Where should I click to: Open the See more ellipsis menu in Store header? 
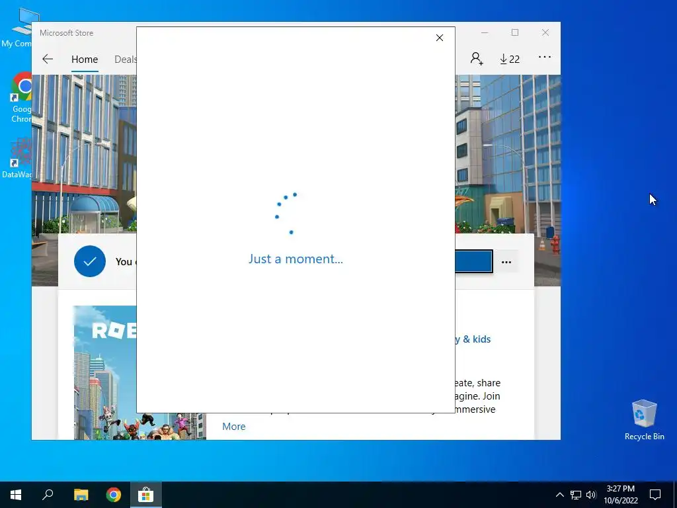pyautogui.click(x=545, y=57)
